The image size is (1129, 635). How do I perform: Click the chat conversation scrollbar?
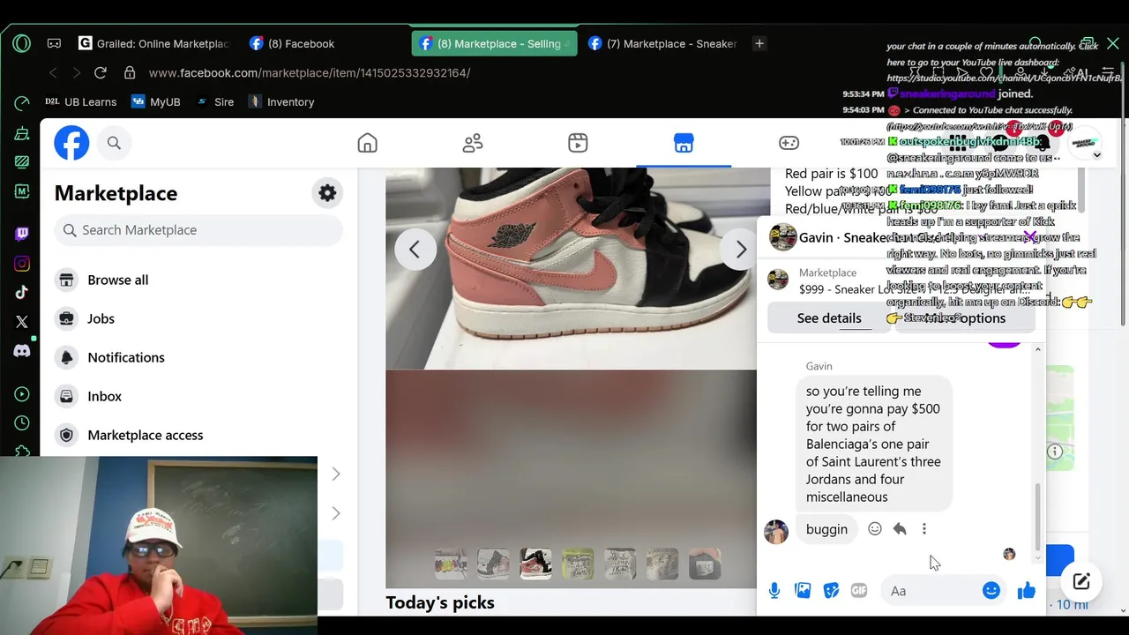pyautogui.click(x=1037, y=517)
